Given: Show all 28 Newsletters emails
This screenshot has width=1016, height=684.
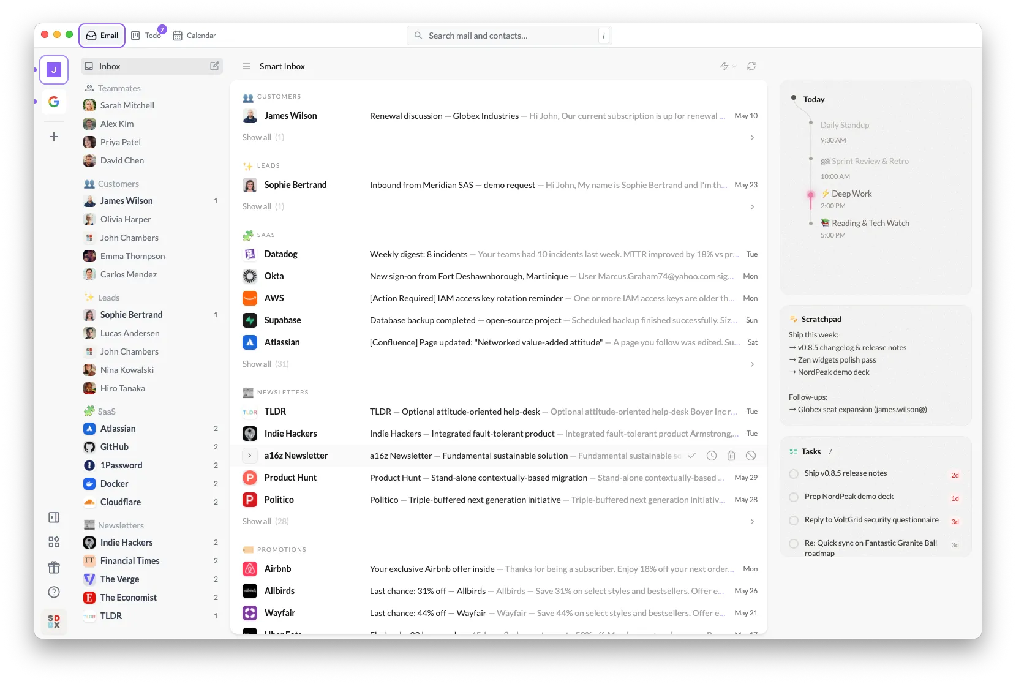Looking at the screenshot, I should (x=266, y=522).
